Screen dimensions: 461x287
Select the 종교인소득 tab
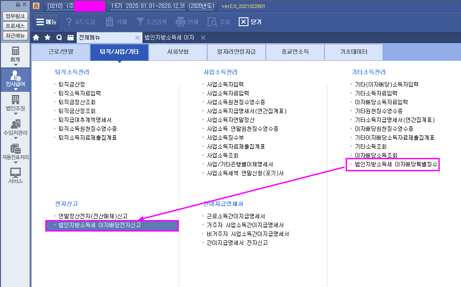click(x=295, y=52)
